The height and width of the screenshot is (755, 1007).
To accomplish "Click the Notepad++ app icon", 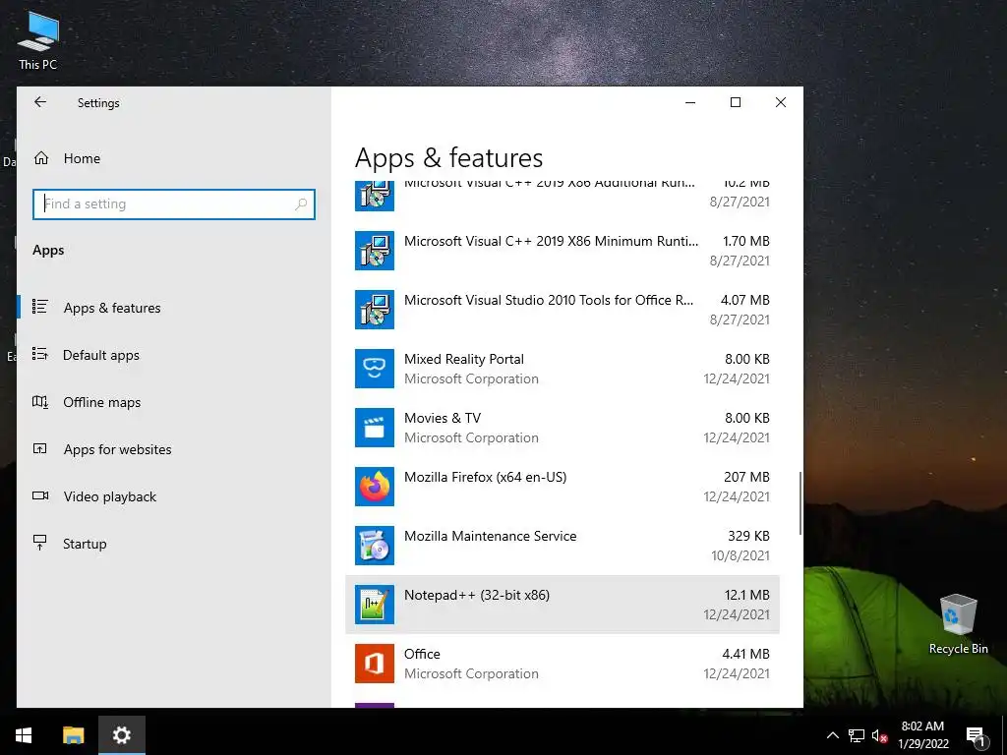I will click(375, 605).
